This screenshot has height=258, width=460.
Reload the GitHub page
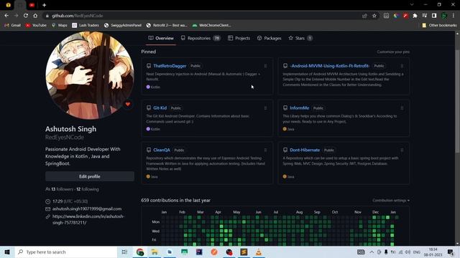point(26,16)
